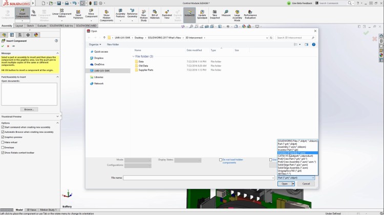The image size is (384, 215).
Task: Insert a Bill of Materials
Action: [x=155, y=15]
